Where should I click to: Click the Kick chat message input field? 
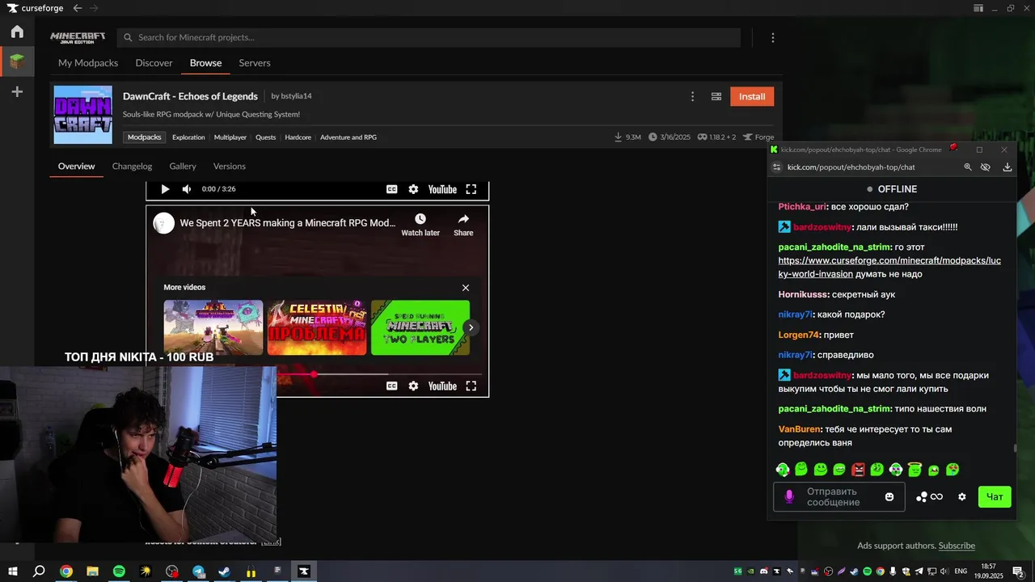[839, 497]
